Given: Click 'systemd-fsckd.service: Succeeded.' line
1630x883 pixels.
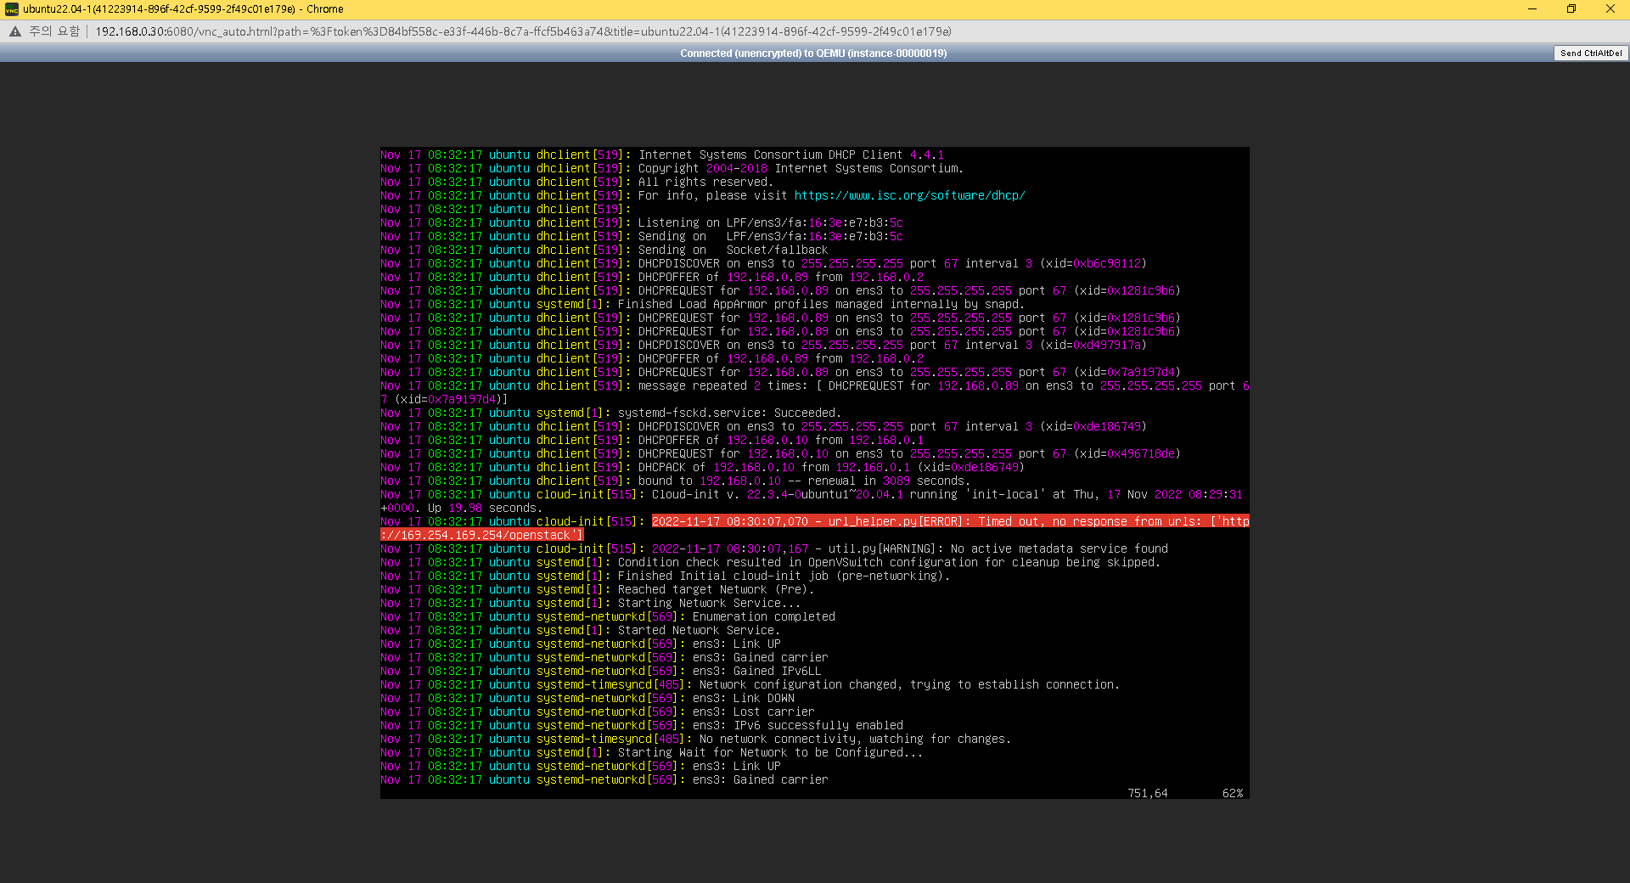Looking at the screenshot, I should pyautogui.click(x=611, y=413).
